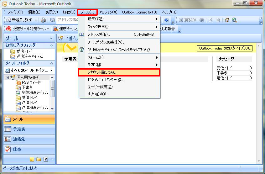Screen dimensions: 265x174
Task: Minimize navigation pane with double chevron
Action: point(51,39)
